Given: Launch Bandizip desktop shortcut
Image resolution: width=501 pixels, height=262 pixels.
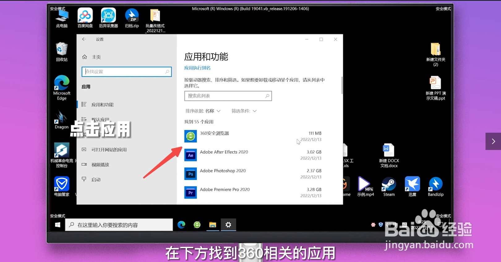Looking at the screenshot, I should [x=436, y=186].
